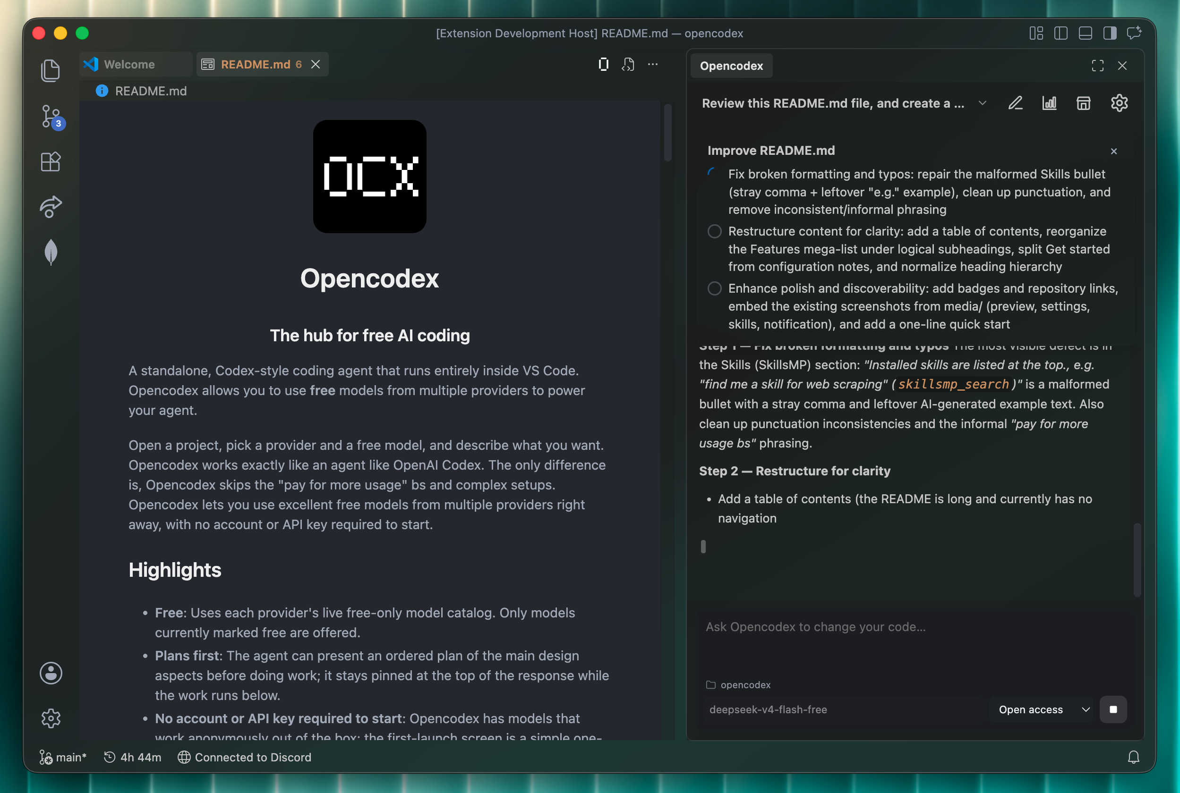Image resolution: width=1180 pixels, height=793 pixels.
Task: Click Connected to Discord status item
Action: (244, 757)
